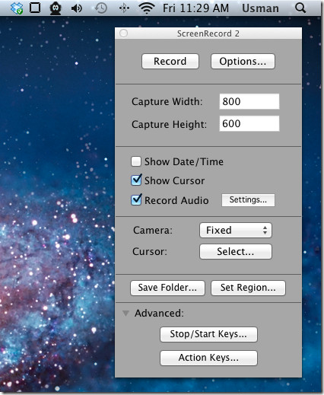Open the Dropbox menu bar icon
The width and height of the screenshot is (324, 395).
click(x=17, y=8)
